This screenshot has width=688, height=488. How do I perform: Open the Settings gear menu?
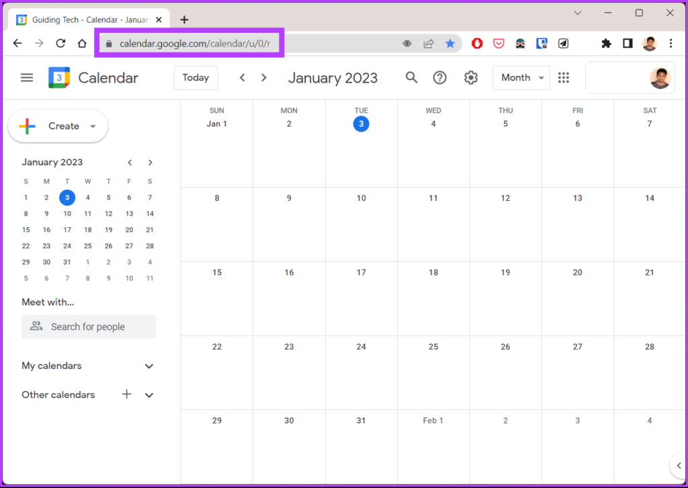[471, 78]
